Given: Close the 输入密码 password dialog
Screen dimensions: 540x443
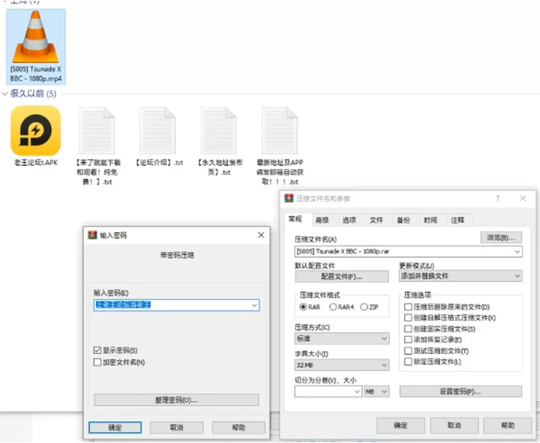Looking at the screenshot, I should coord(261,235).
